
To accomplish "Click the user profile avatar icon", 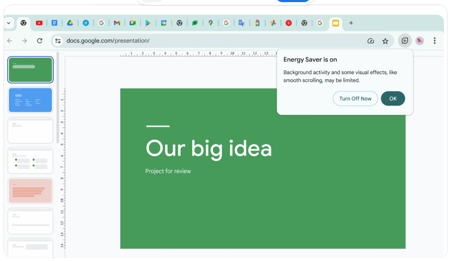I will [420, 41].
